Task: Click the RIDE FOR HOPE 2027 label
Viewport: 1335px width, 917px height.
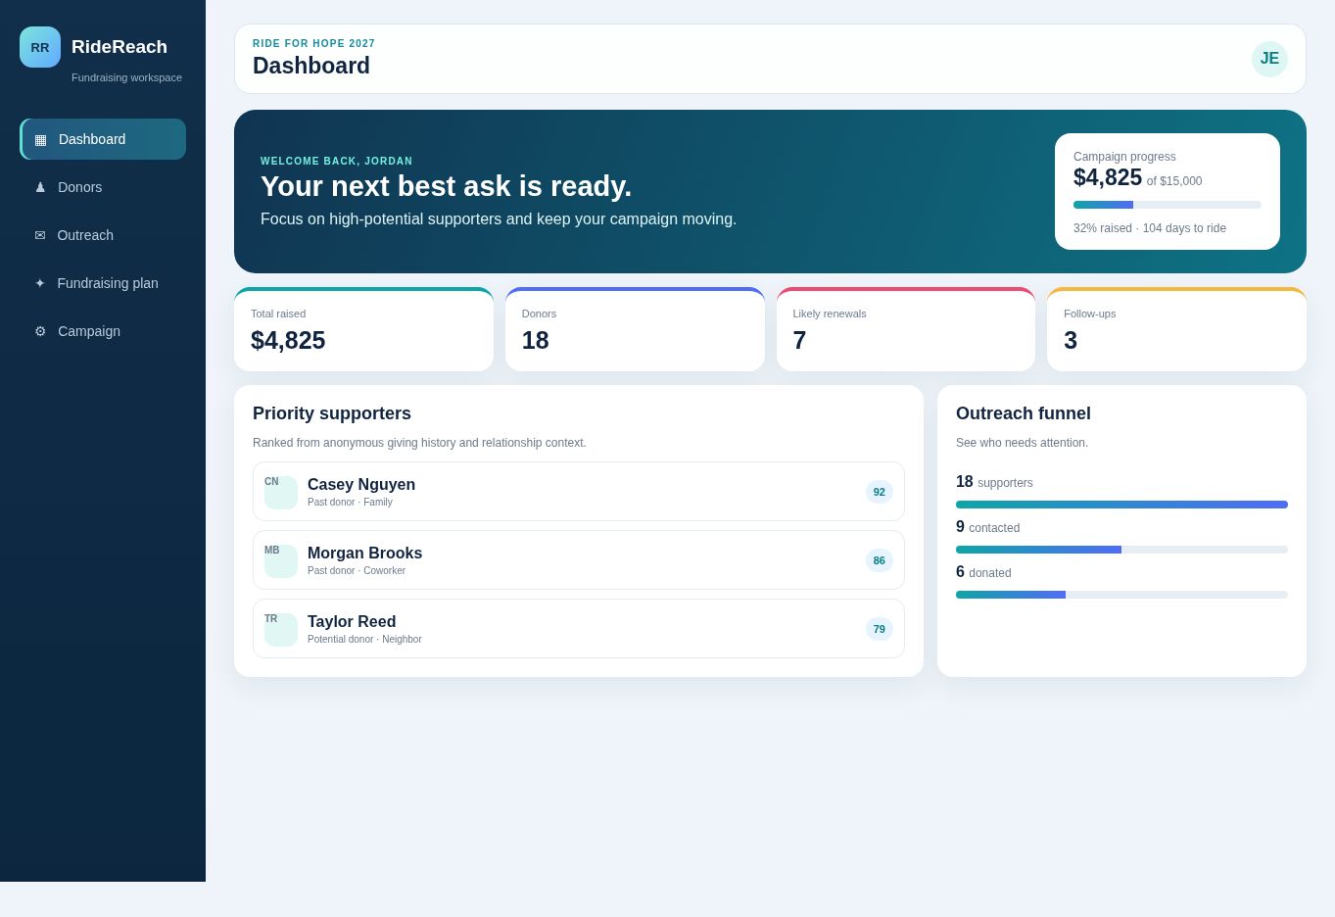Action: pyautogui.click(x=314, y=44)
